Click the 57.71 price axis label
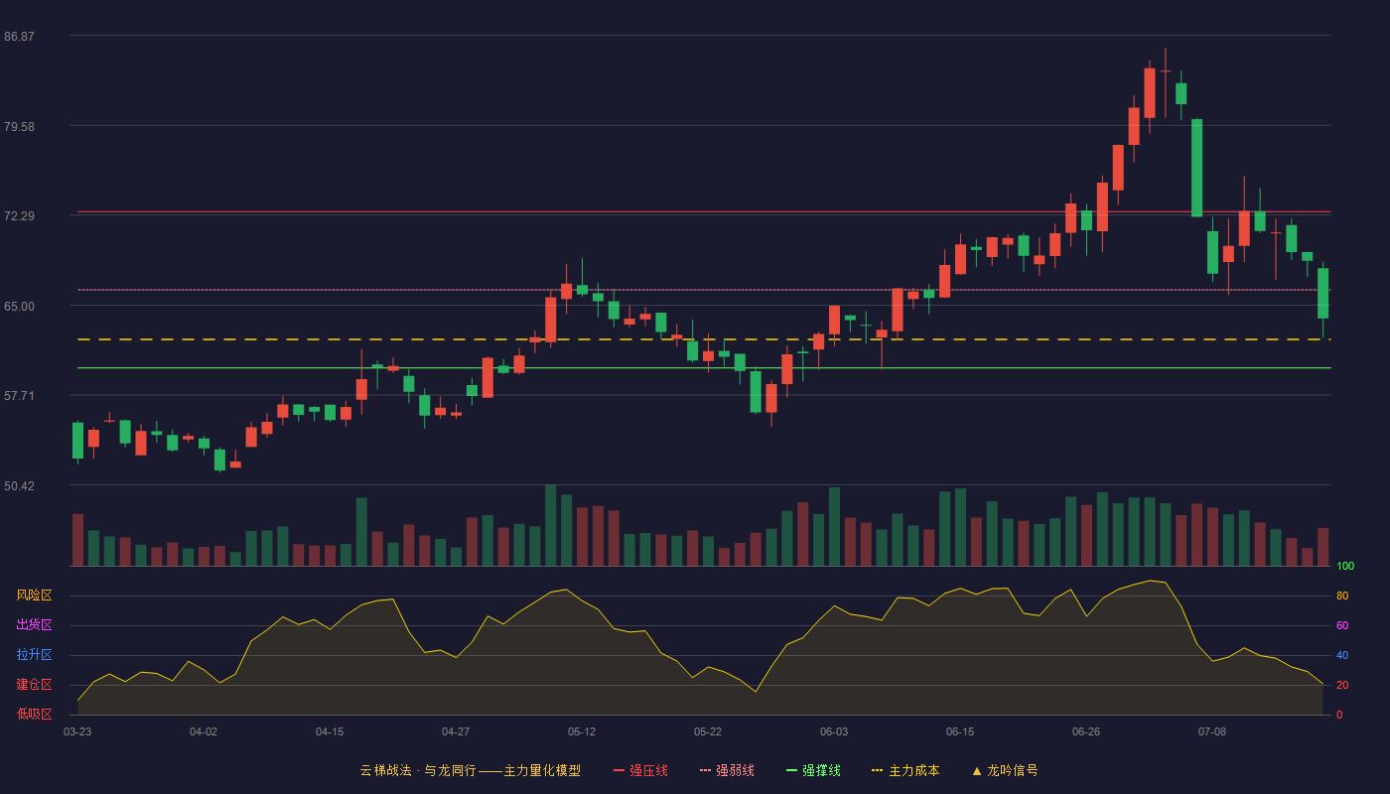The image size is (1390, 794). coord(19,396)
